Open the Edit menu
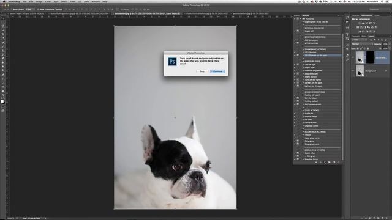Viewport: 392px width, 220px height. 31,1
